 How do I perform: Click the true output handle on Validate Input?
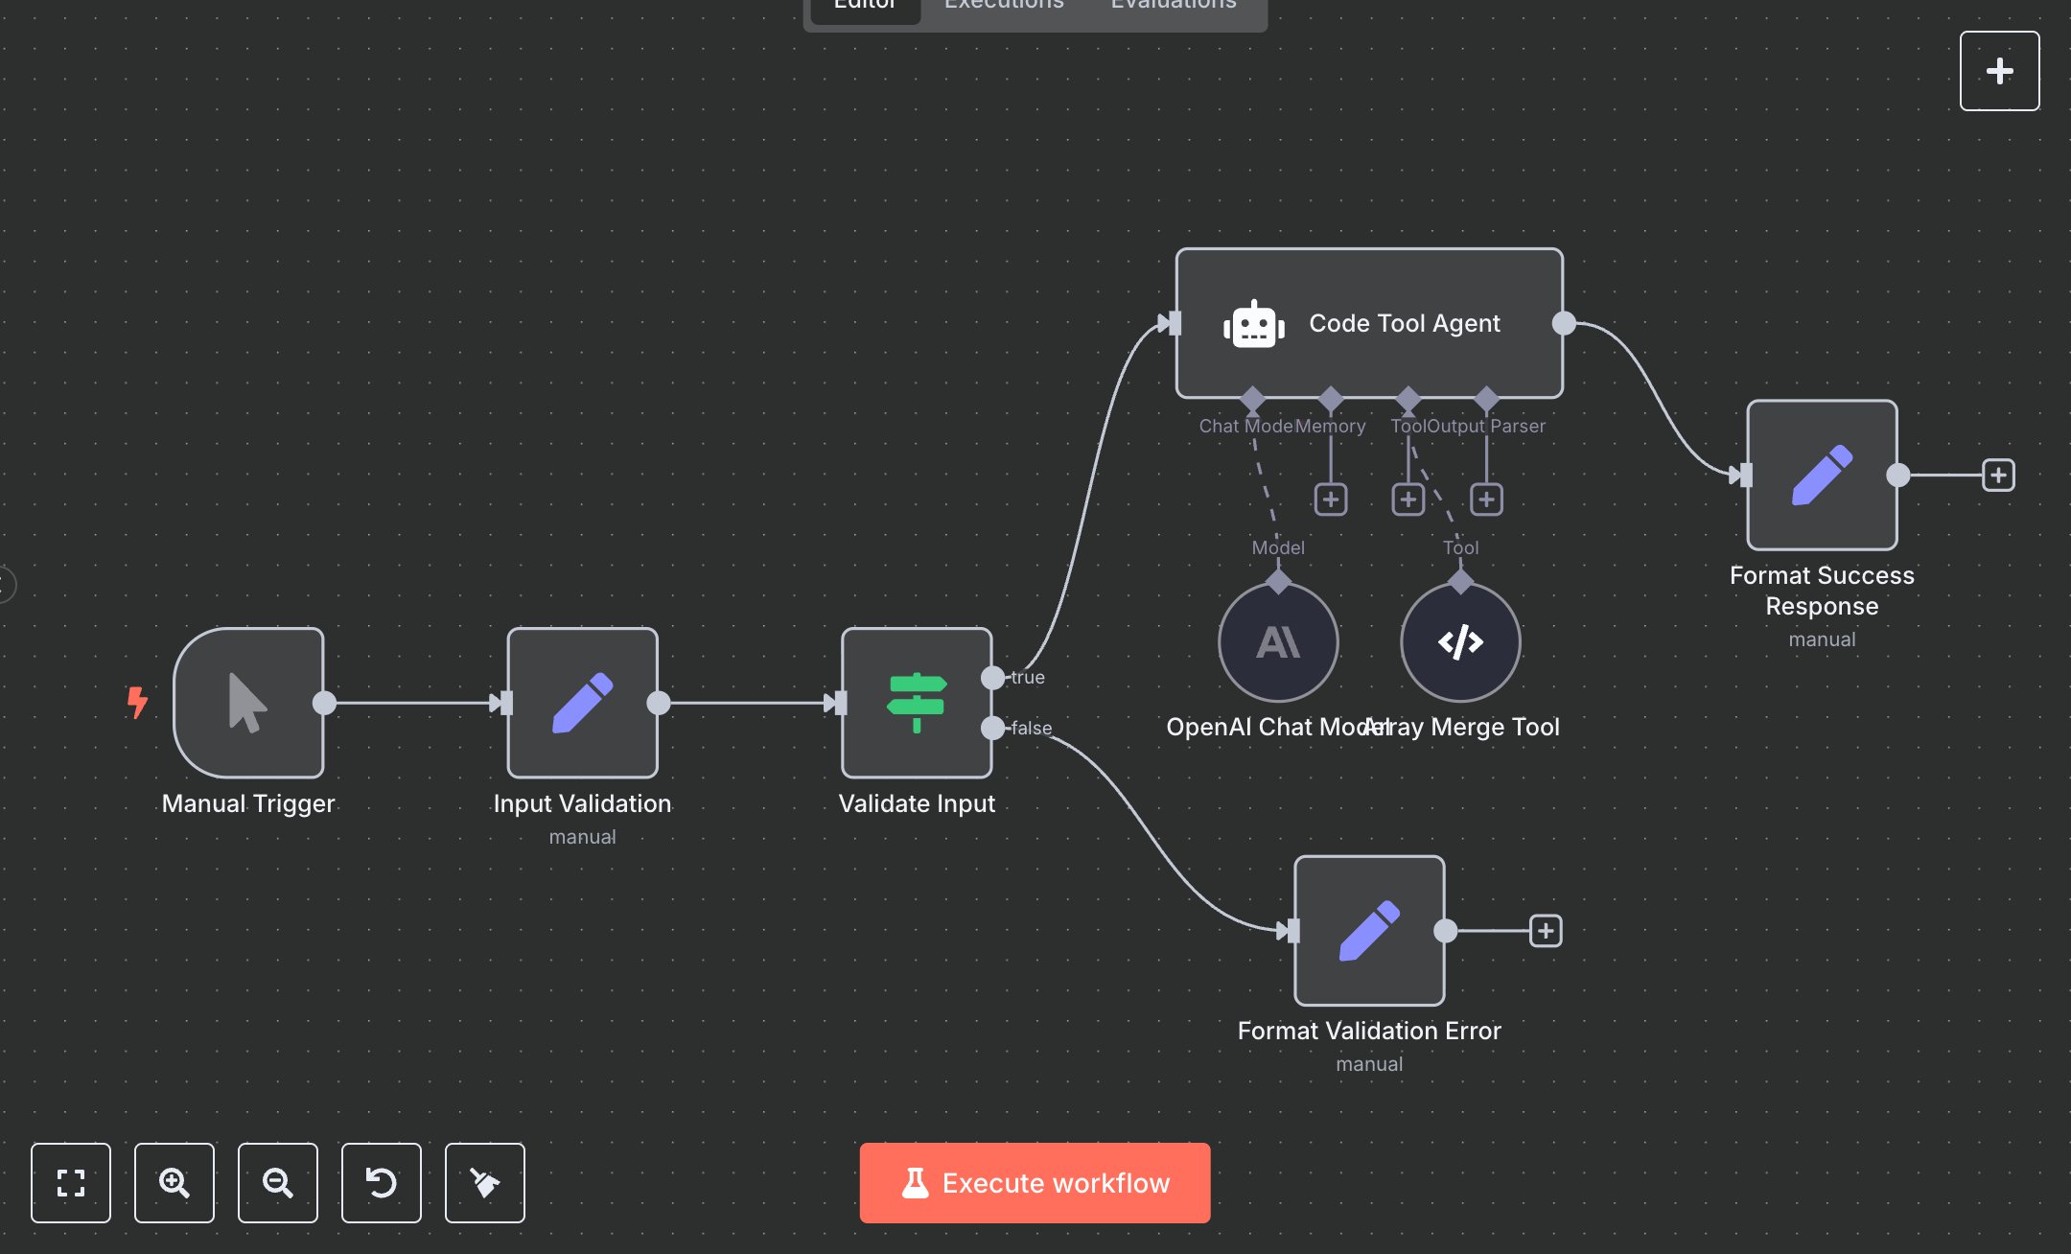coord(994,677)
